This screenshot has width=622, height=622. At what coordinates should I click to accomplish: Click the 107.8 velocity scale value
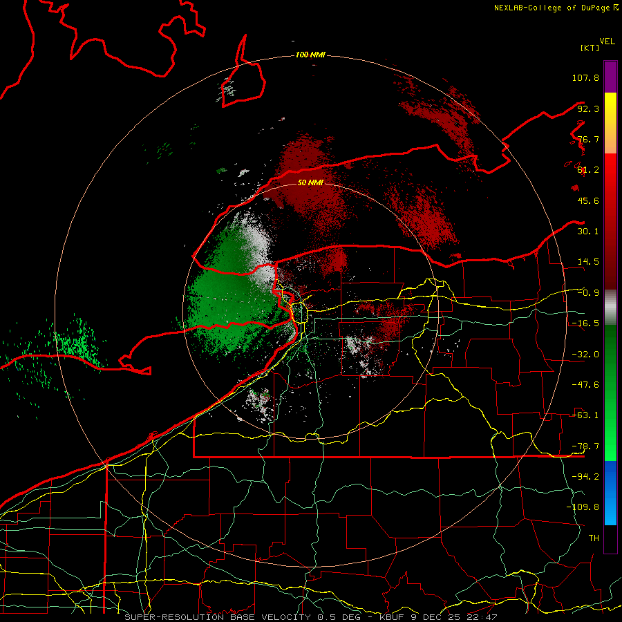point(585,77)
